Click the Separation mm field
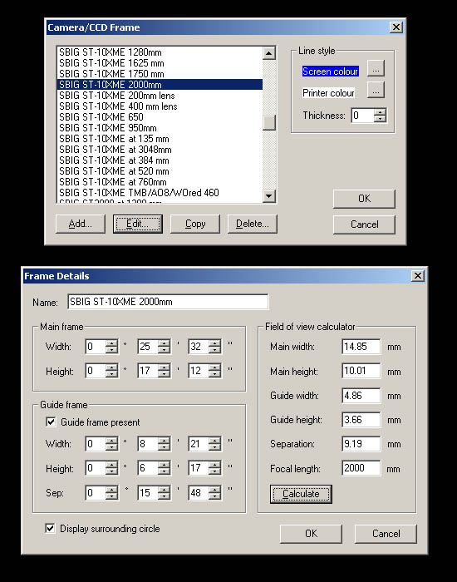 coord(361,444)
